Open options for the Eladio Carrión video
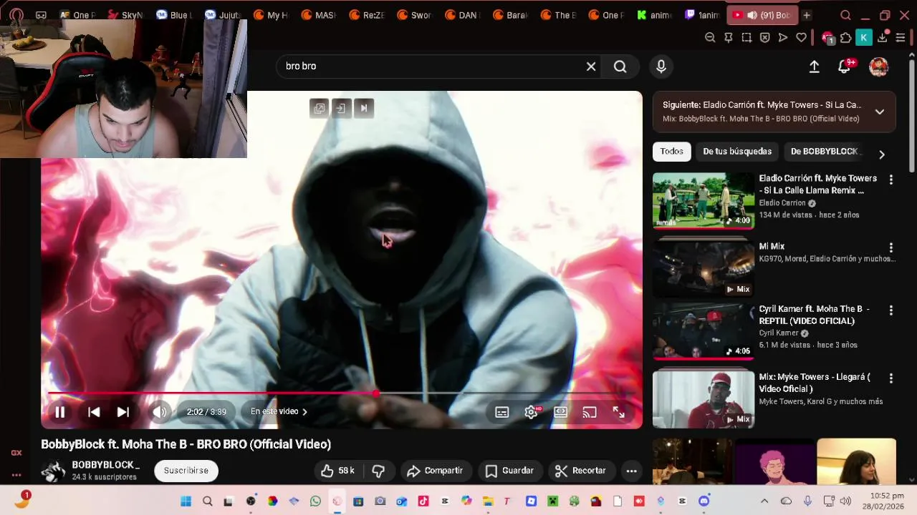Screen dimensions: 917x515 tap(891, 180)
